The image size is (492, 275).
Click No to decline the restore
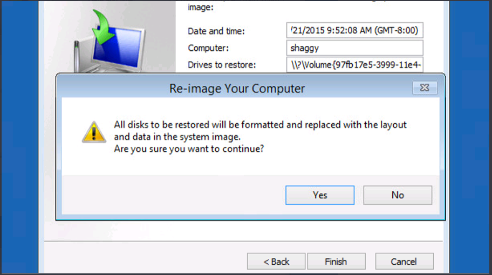[x=398, y=195]
